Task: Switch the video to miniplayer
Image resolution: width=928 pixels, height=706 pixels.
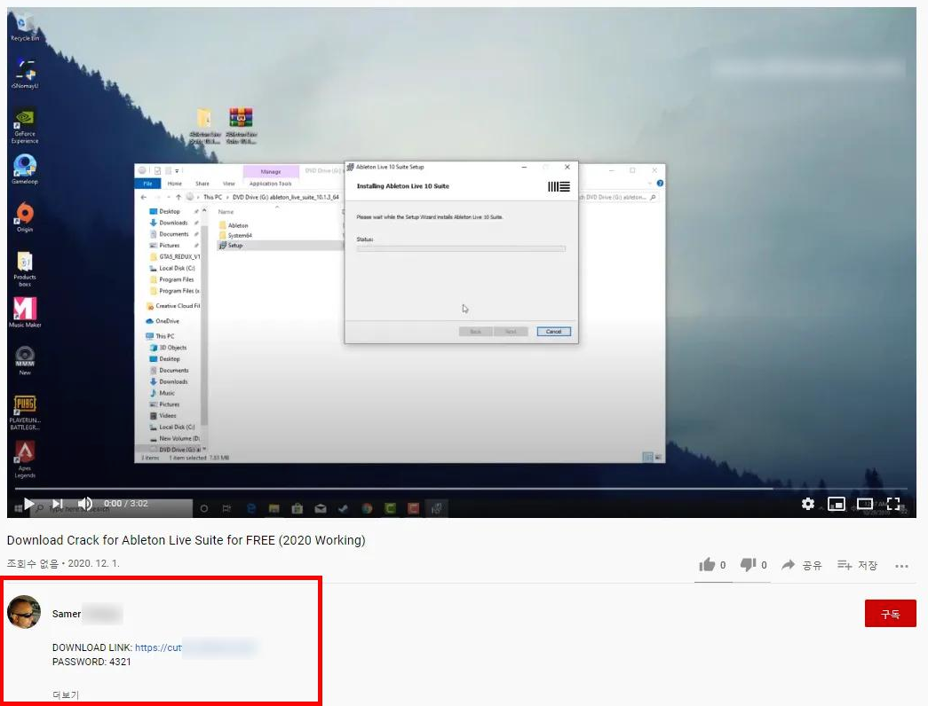Action: coord(837,504)
